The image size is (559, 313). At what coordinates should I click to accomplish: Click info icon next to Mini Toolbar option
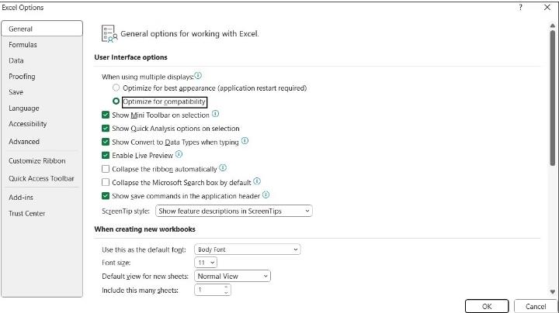(216, 114)
